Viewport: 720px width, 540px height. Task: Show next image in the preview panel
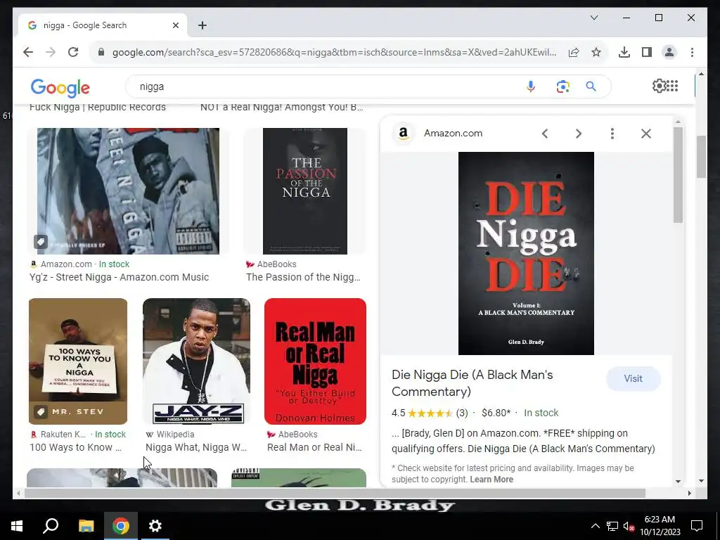point(579,134)
